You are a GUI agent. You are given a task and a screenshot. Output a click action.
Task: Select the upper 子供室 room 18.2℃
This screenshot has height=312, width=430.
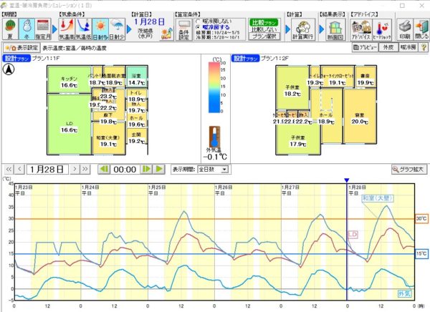point(292,88)
